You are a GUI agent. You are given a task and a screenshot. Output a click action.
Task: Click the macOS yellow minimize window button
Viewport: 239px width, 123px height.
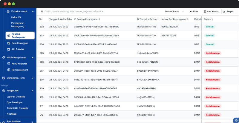(9, 4)
